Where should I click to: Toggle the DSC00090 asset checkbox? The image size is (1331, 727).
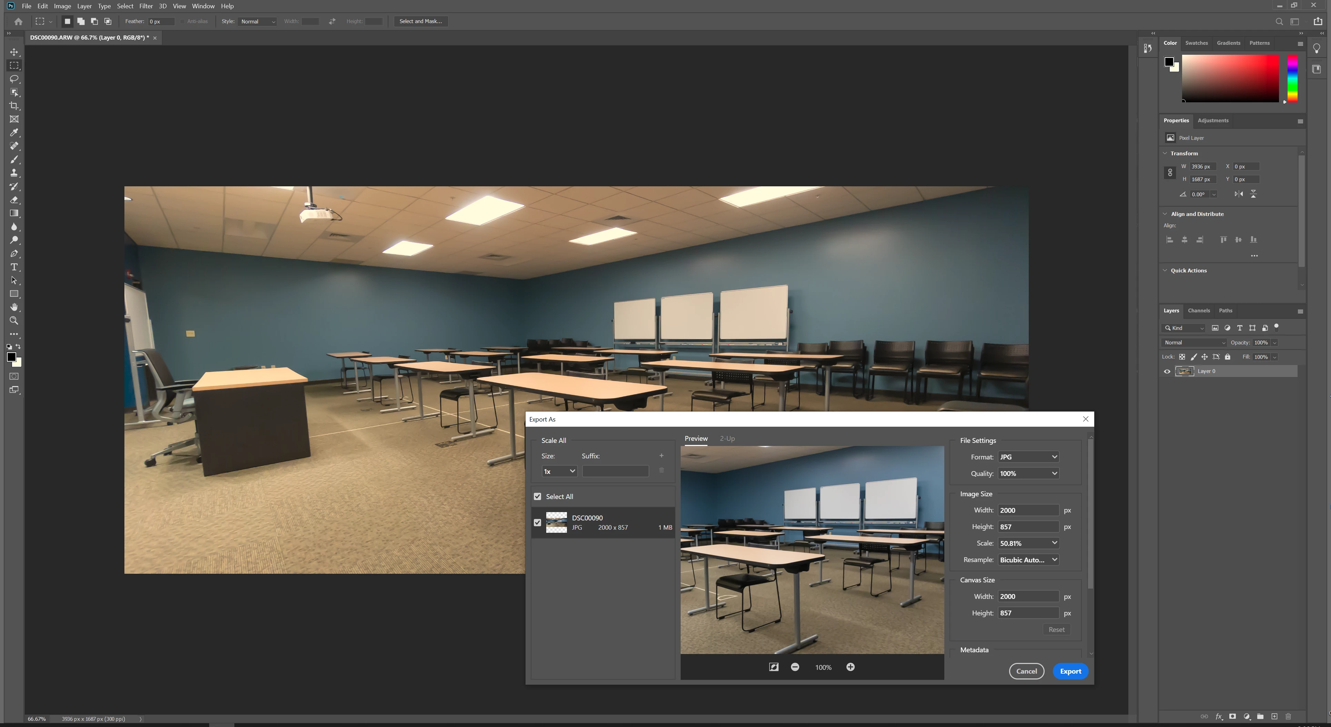tap(537, 522)
